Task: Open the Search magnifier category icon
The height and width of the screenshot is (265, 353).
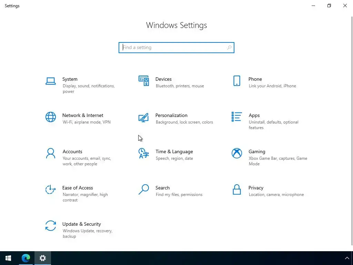Action: (x=144, y=189)
